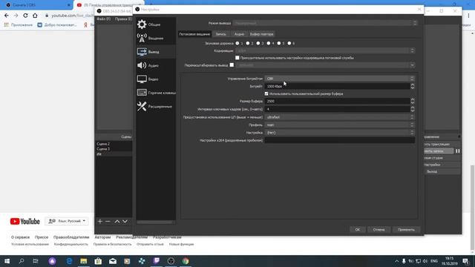Open Microsoft Store from the taskbar
Screen dimensions: 475x267
click(x=98, y=261)
